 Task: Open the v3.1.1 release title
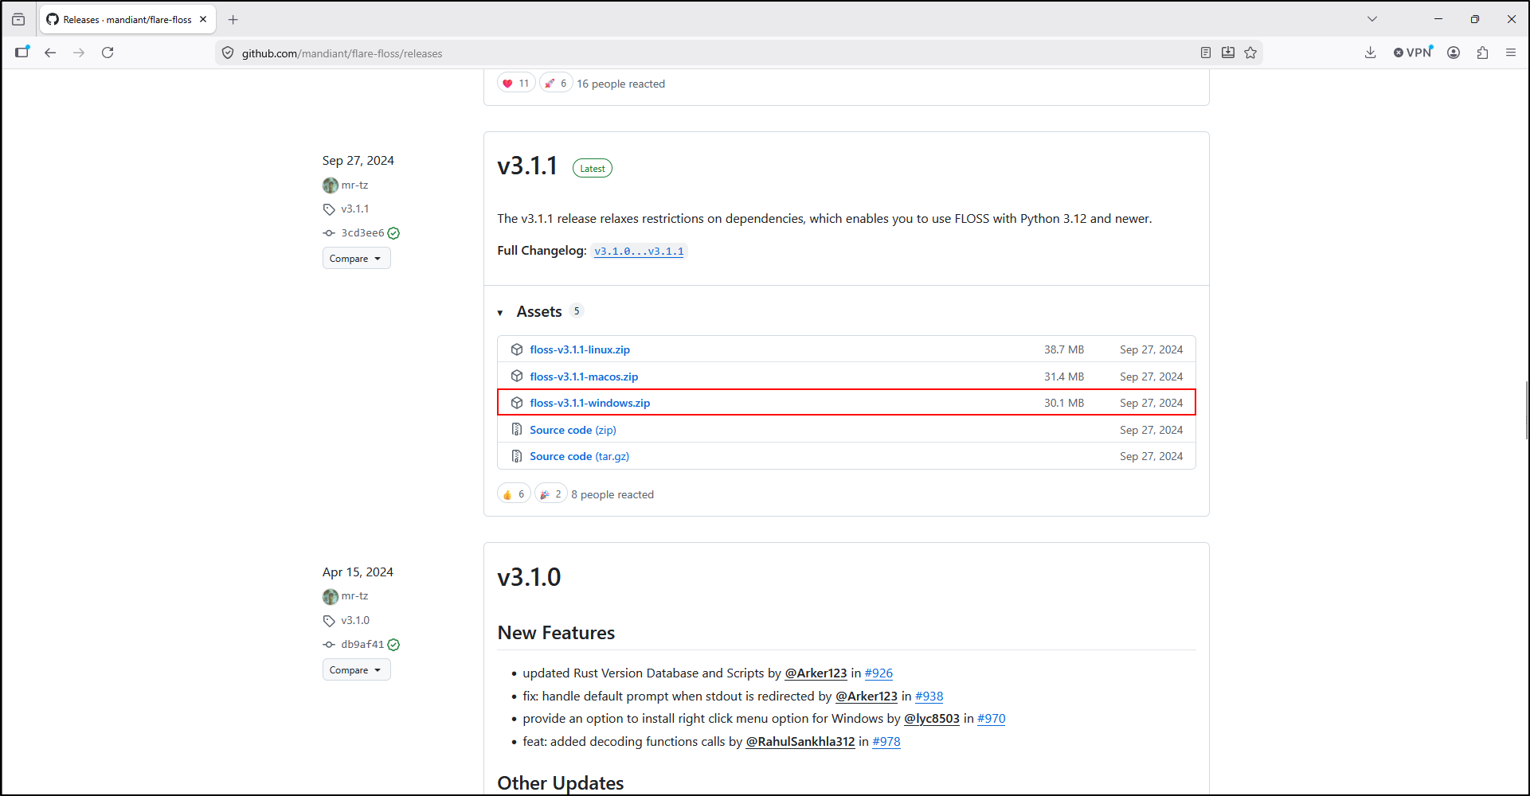[527, 166]
